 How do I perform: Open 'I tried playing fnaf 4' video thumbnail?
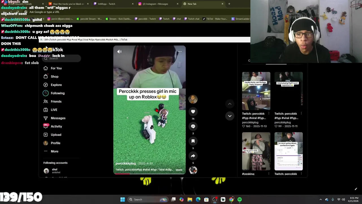(x=288, y=91)
